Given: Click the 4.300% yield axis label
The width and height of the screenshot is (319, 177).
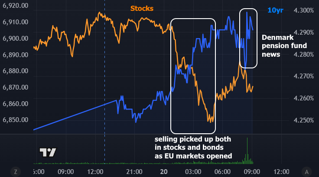Looking at the screenshot, I should coord(303,10).
